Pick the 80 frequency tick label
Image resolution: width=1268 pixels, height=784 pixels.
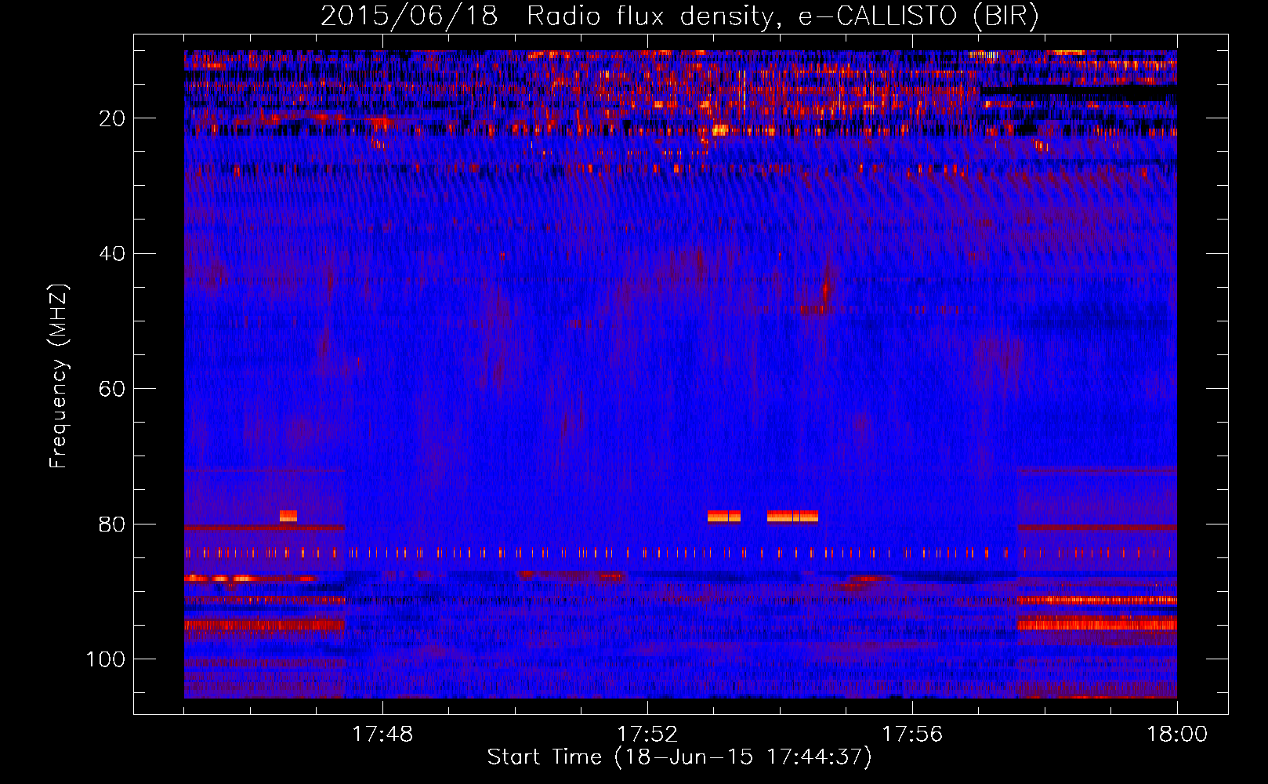112,524
